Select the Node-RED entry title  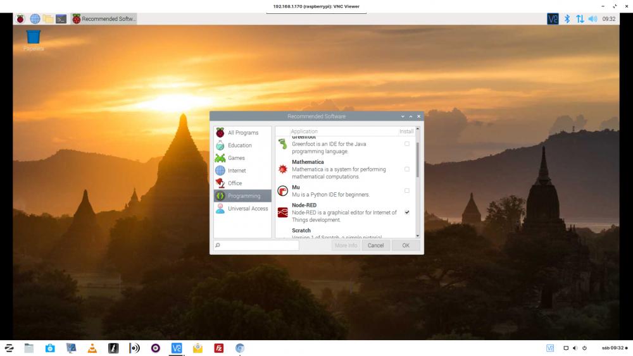[x=304, y=206]
